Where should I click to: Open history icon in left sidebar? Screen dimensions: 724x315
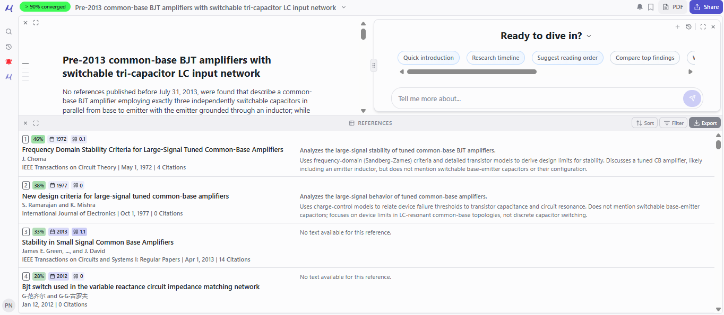8,47
